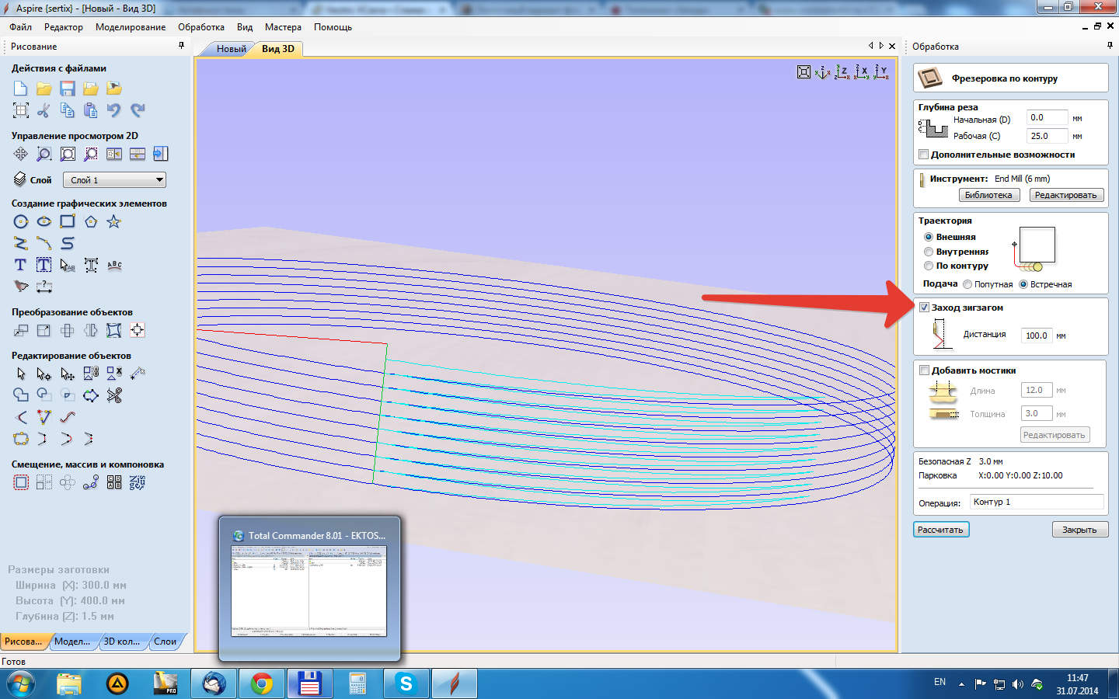Choose the draw circle tool
Screen dimensions: 1119x699
point(21,221)
